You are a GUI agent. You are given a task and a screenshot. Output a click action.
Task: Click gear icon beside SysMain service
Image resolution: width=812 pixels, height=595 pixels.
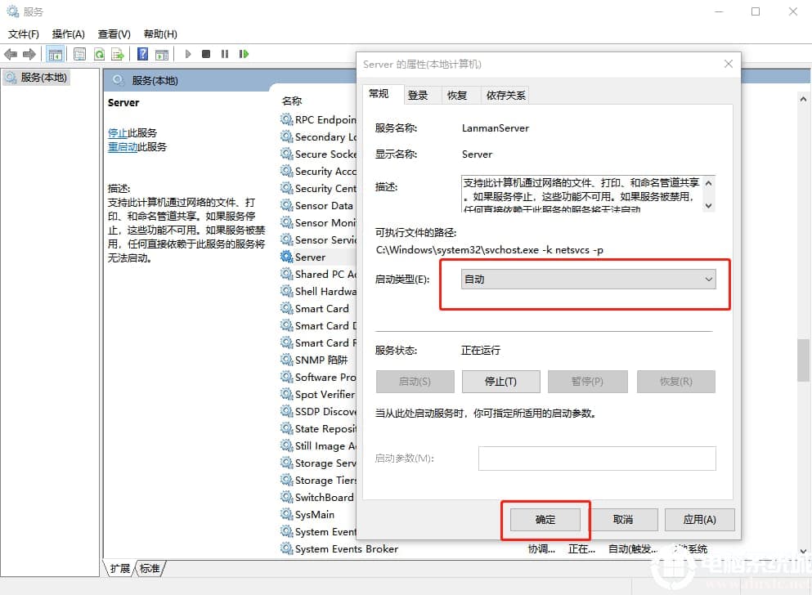pos(286,514)
